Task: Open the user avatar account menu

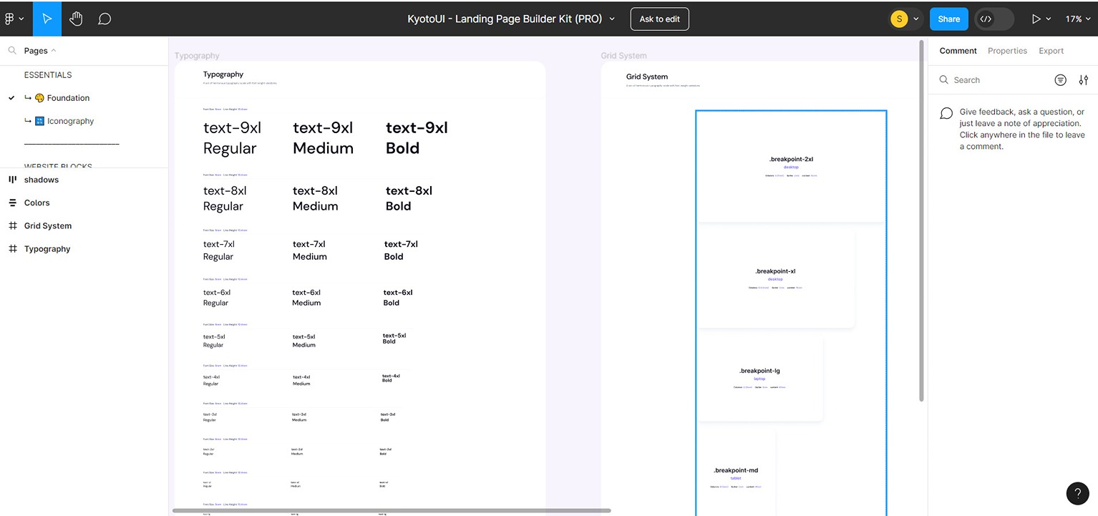Action: click(x=899, y=19)
